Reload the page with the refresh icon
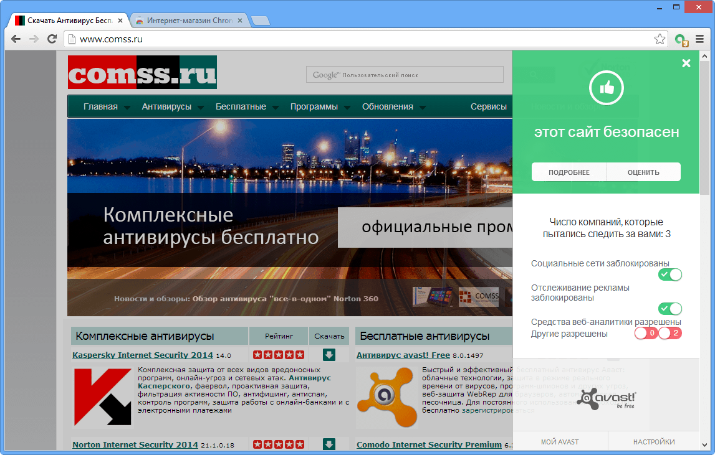 click(x=52, y=39)
